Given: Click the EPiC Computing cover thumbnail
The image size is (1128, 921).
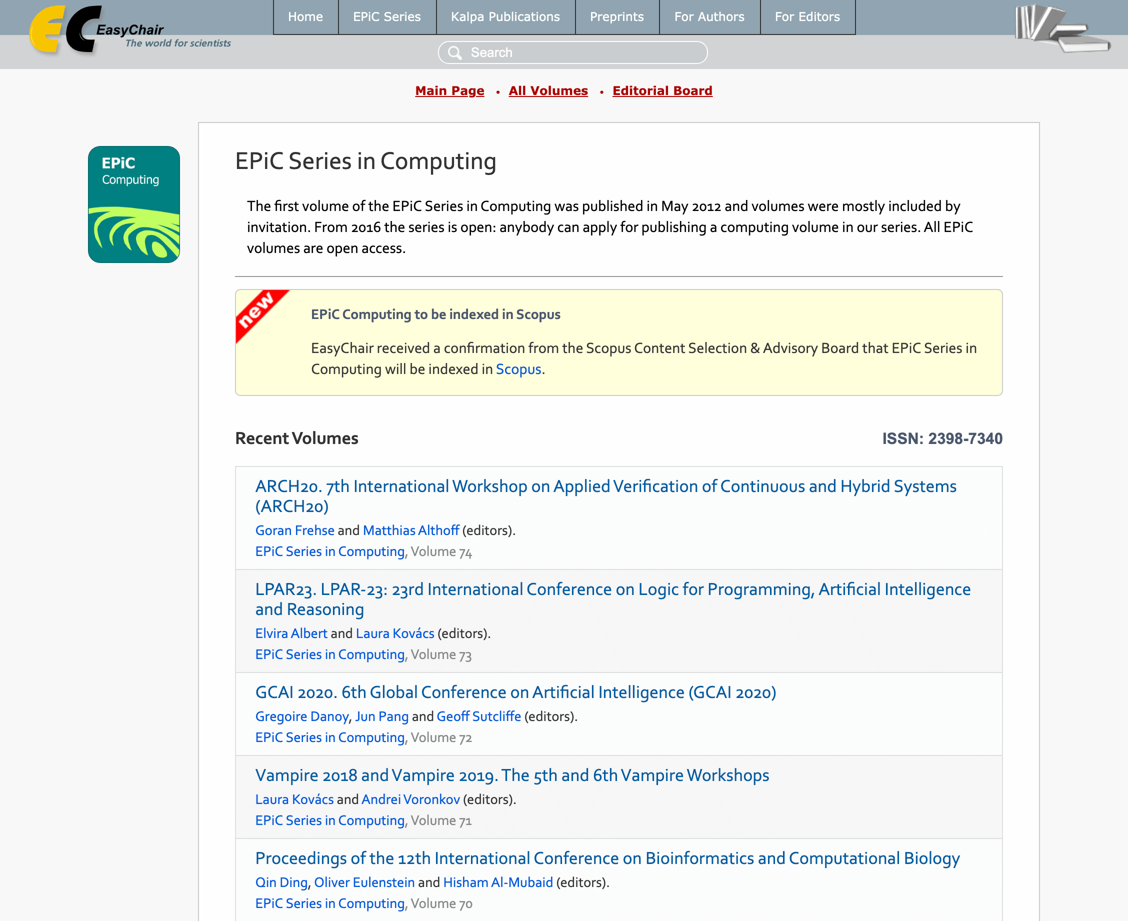Looking at the screenshot, I should [133, 204].
